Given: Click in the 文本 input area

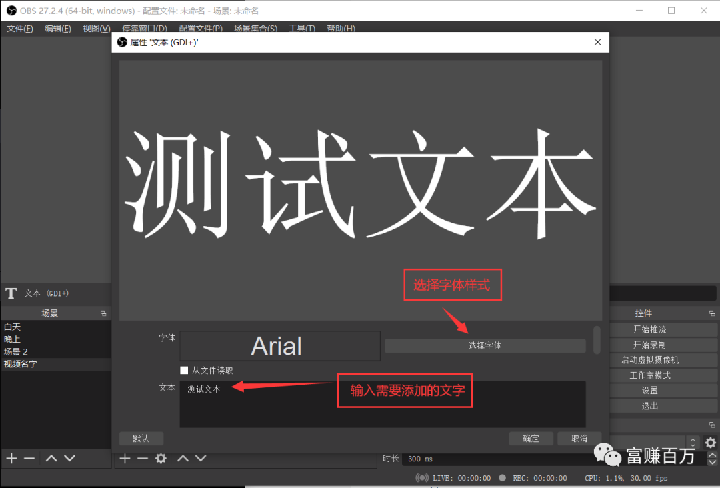Looking at the screenshot, I should tap(382, 404).
